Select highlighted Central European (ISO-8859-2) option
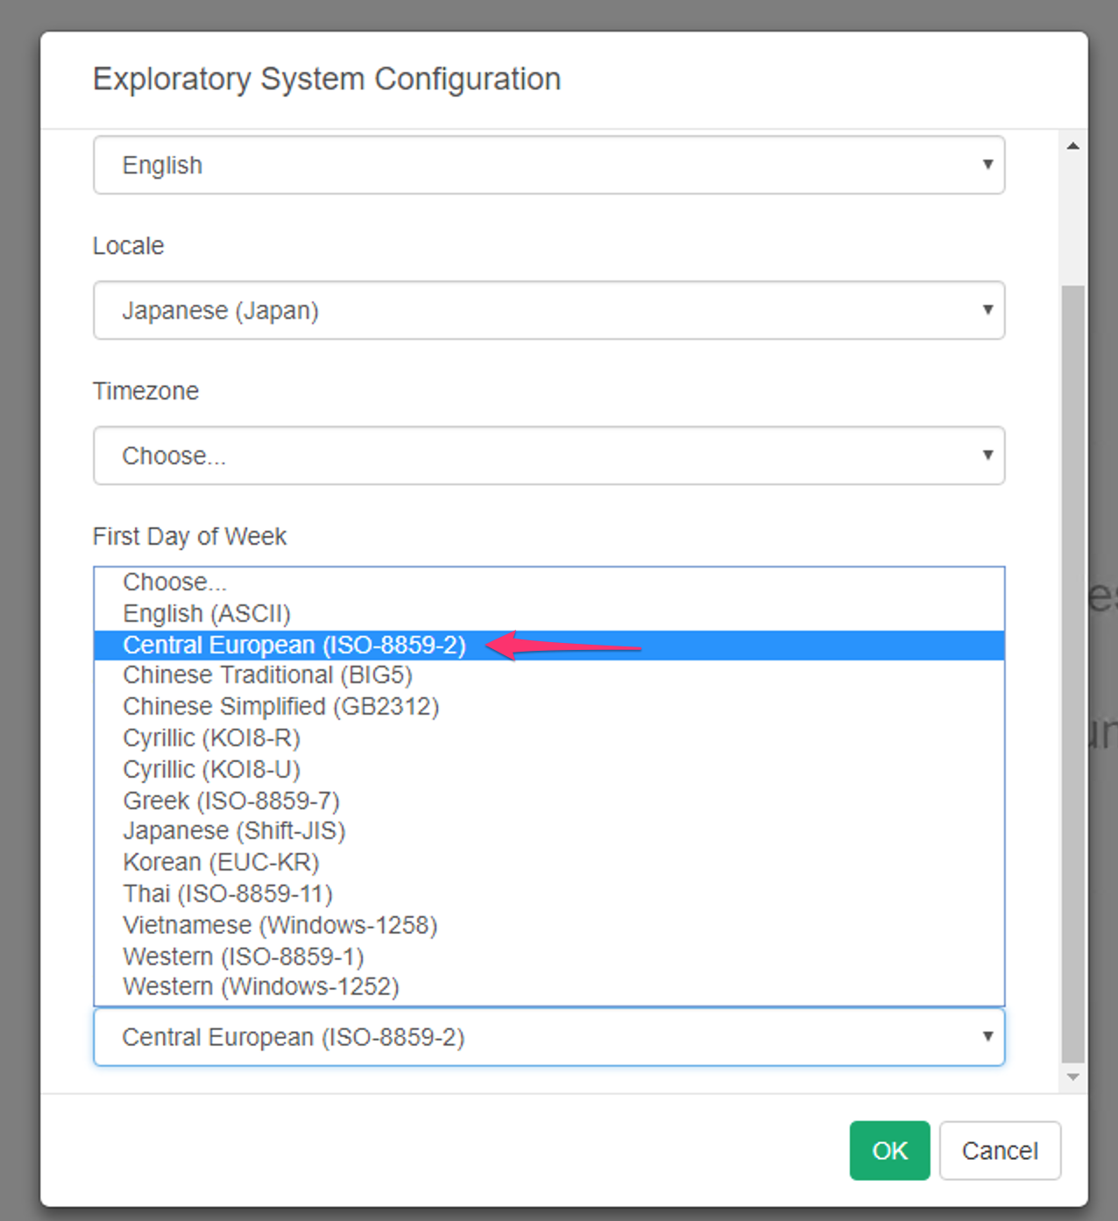The height and width of the screenshot is (1221, 1118). tap(294, 646)
